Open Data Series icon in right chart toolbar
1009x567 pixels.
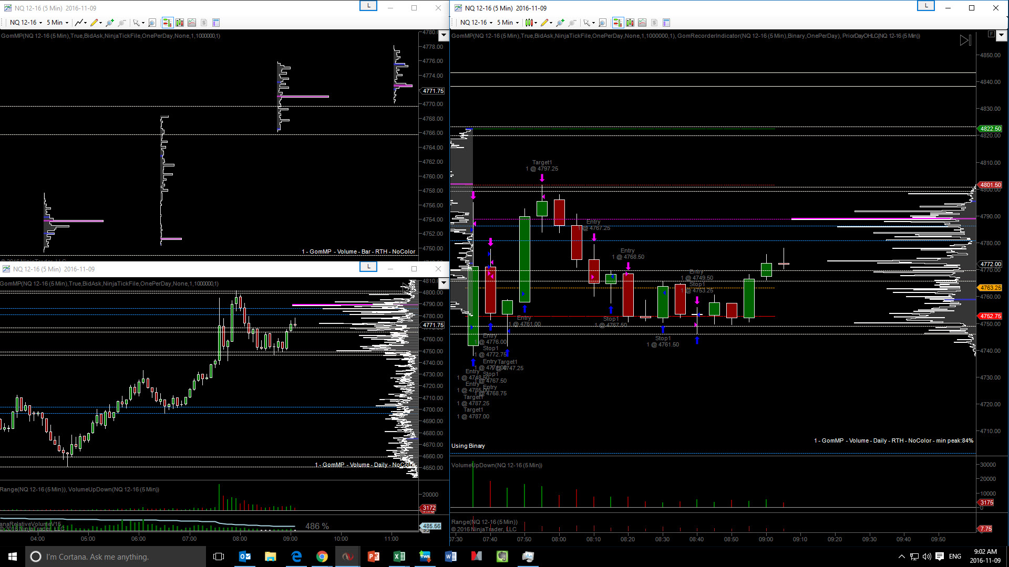pos(630,23)
